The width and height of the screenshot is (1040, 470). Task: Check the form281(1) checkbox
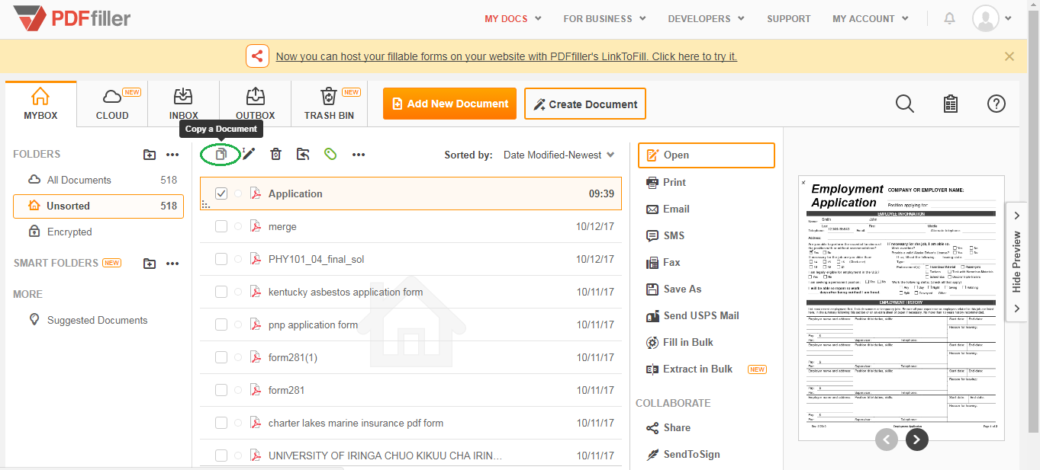coord(221,357)
